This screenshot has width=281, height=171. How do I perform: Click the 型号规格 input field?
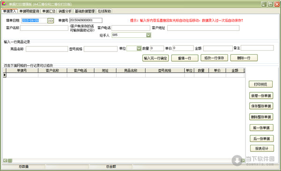pyautogui.click(x=101, y=49)
